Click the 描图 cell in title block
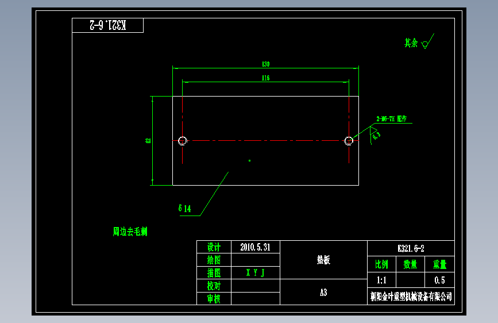Screen dimensions: 498x323 tap(214, 273)
